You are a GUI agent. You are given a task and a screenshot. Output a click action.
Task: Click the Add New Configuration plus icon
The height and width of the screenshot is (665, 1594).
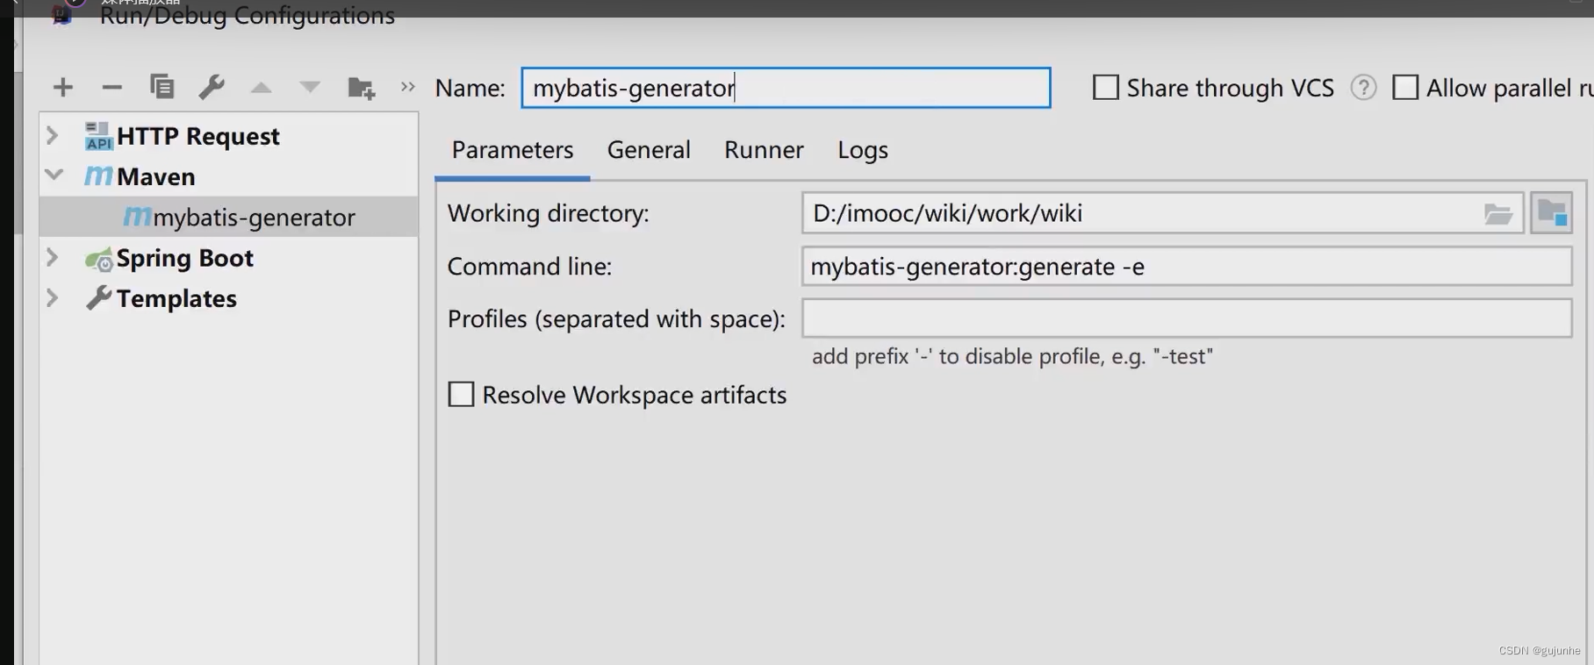pyautogui.click(x=63, y=88)
